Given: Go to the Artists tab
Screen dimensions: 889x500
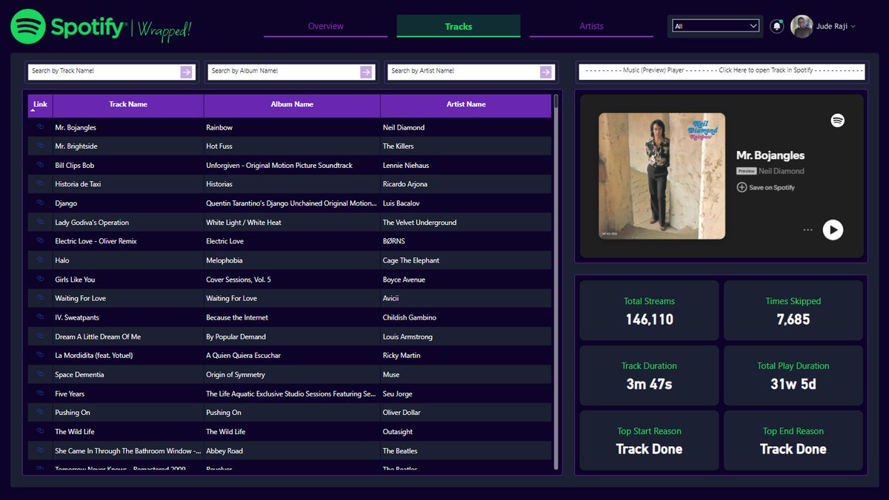Looking at the screenshot, I should 591,26.
